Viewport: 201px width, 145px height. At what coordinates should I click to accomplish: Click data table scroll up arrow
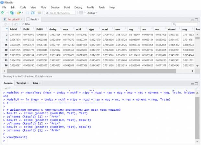[197, 35]
